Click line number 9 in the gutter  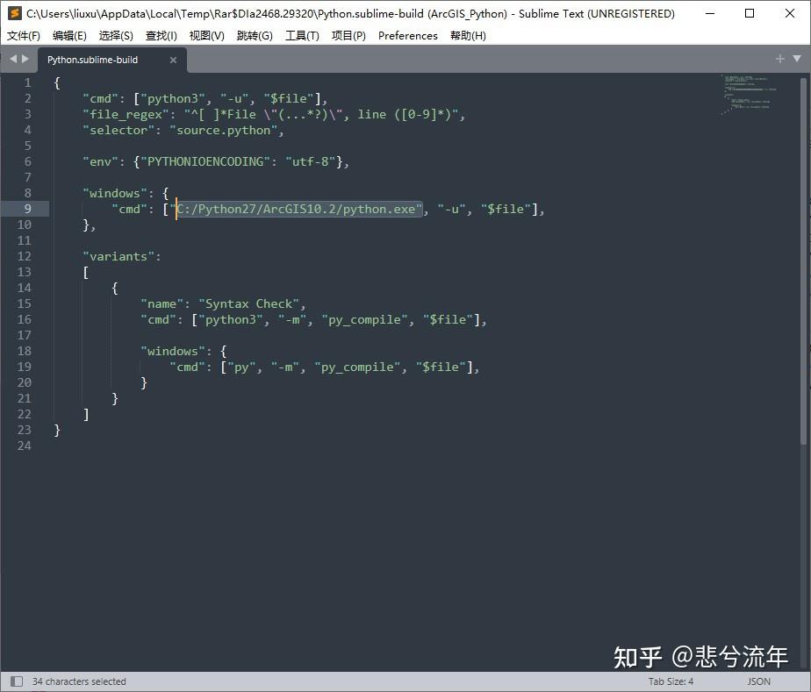27,209
